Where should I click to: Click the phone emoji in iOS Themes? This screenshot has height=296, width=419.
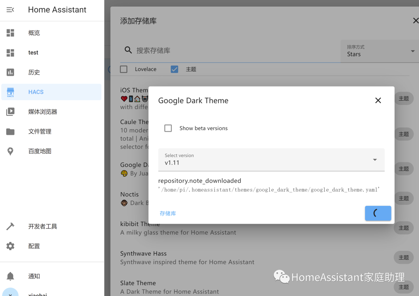[x=131, y=99]
